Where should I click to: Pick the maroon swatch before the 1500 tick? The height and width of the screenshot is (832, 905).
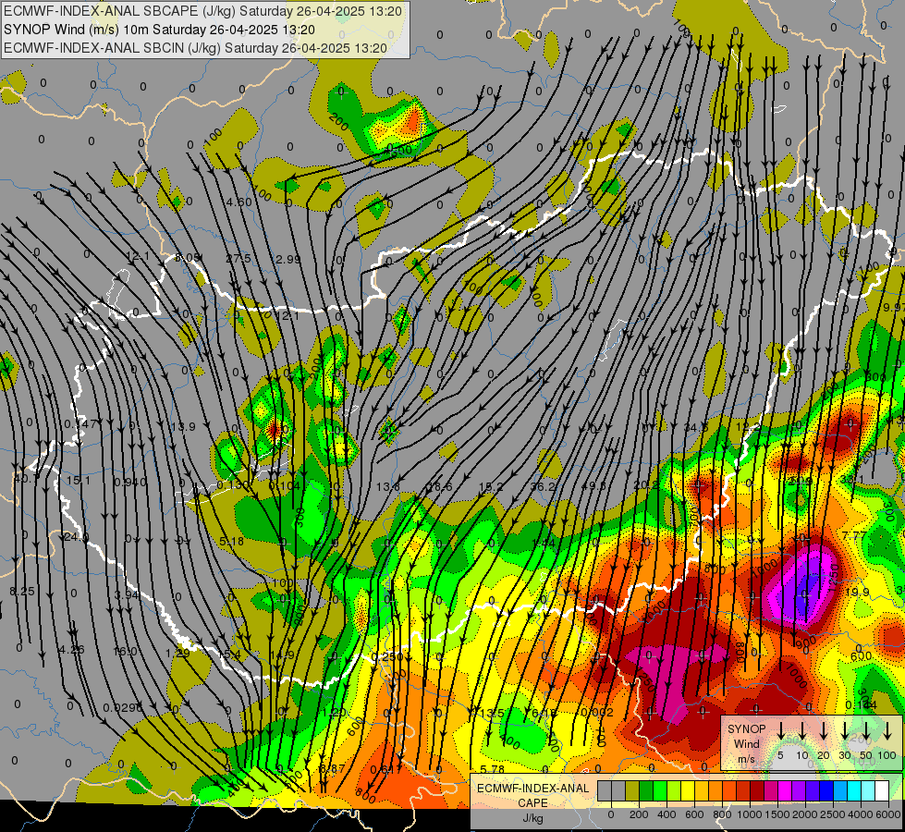pos(757,790)
